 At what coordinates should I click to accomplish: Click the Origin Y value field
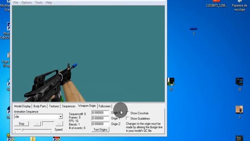[x=100, y=118]
